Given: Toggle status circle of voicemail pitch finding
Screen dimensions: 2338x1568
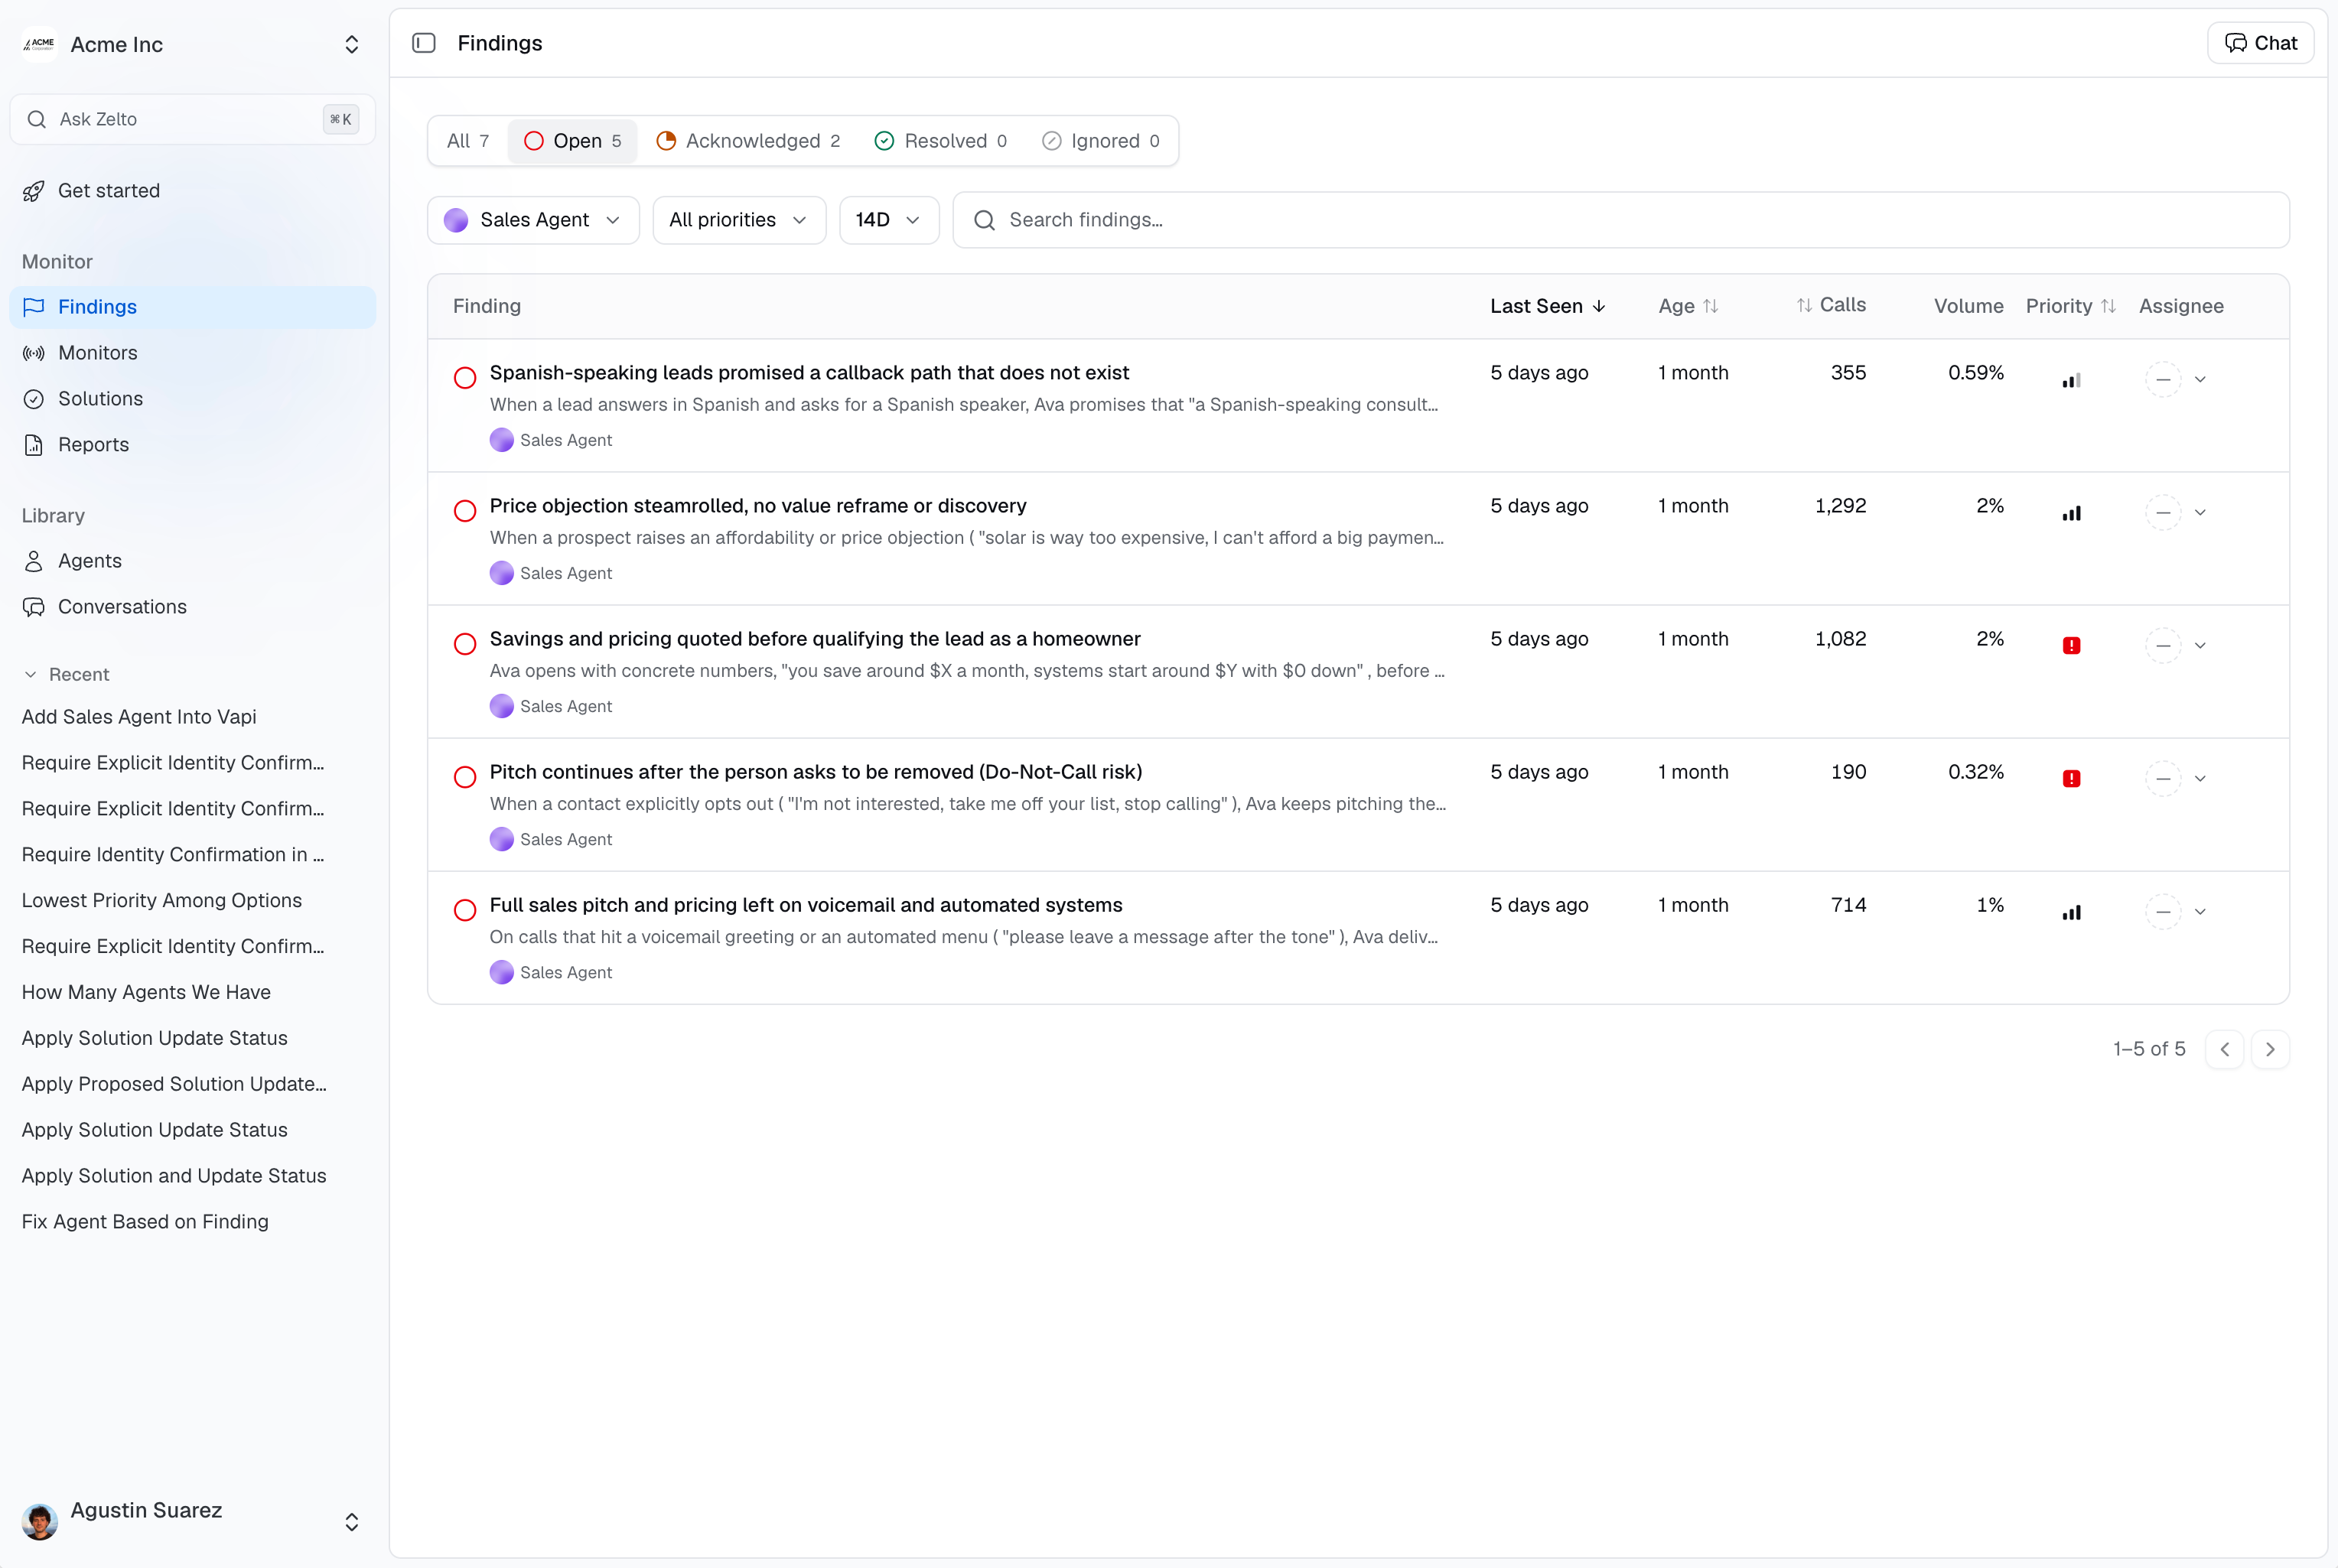Looking at the screenshot, I should (465, 910).
